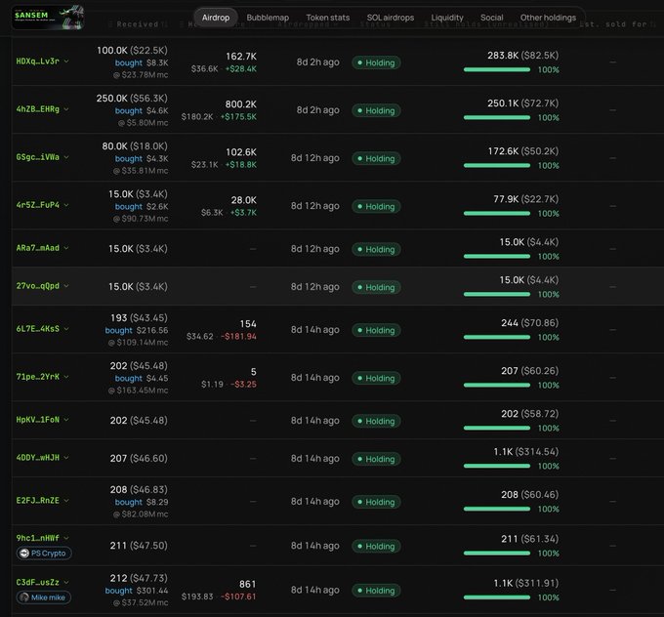Click holdings progress bar for 172.6K
This screenshot has height=617, width=664.
[x=497, y=166]
